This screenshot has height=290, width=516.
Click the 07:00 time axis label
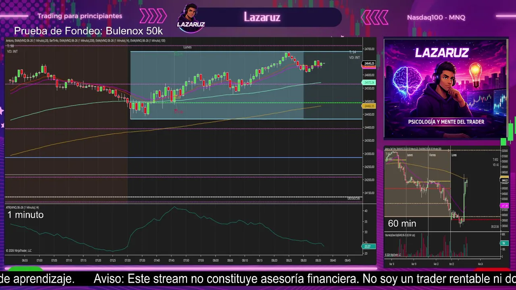[40, 261]
